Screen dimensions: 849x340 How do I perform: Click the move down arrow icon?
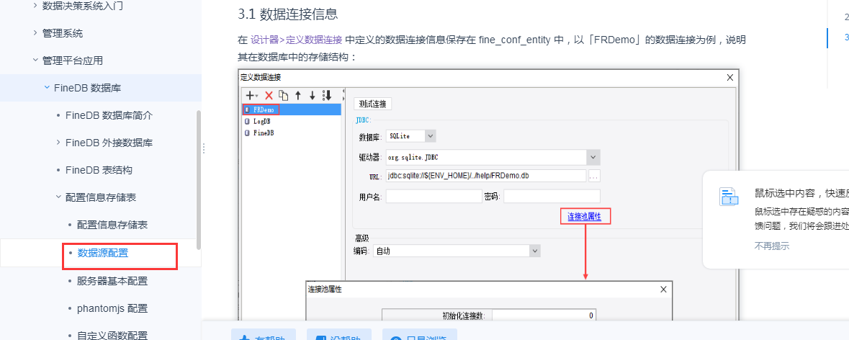coord(312,95)
